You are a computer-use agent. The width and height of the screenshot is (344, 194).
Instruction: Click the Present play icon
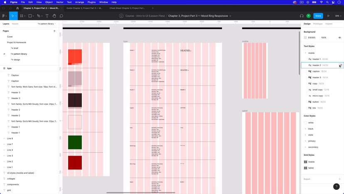pyautogui.click(x=328, y=16)
